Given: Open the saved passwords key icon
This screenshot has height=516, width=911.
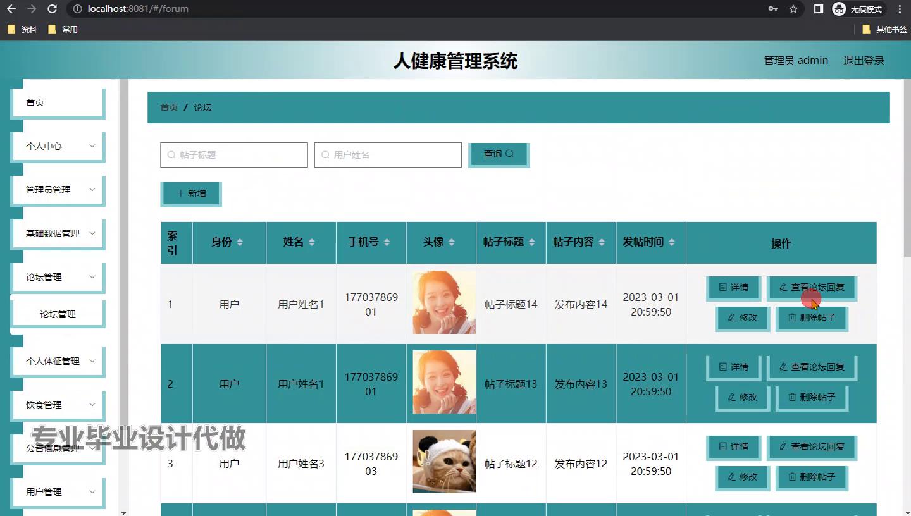Looking at the screenshot, I should coord(773,9).
